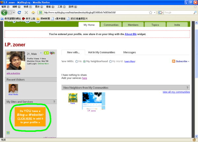Screen dimensions: 198x142
Task: Select the Hot In My Communities tab
Action: 102,52
